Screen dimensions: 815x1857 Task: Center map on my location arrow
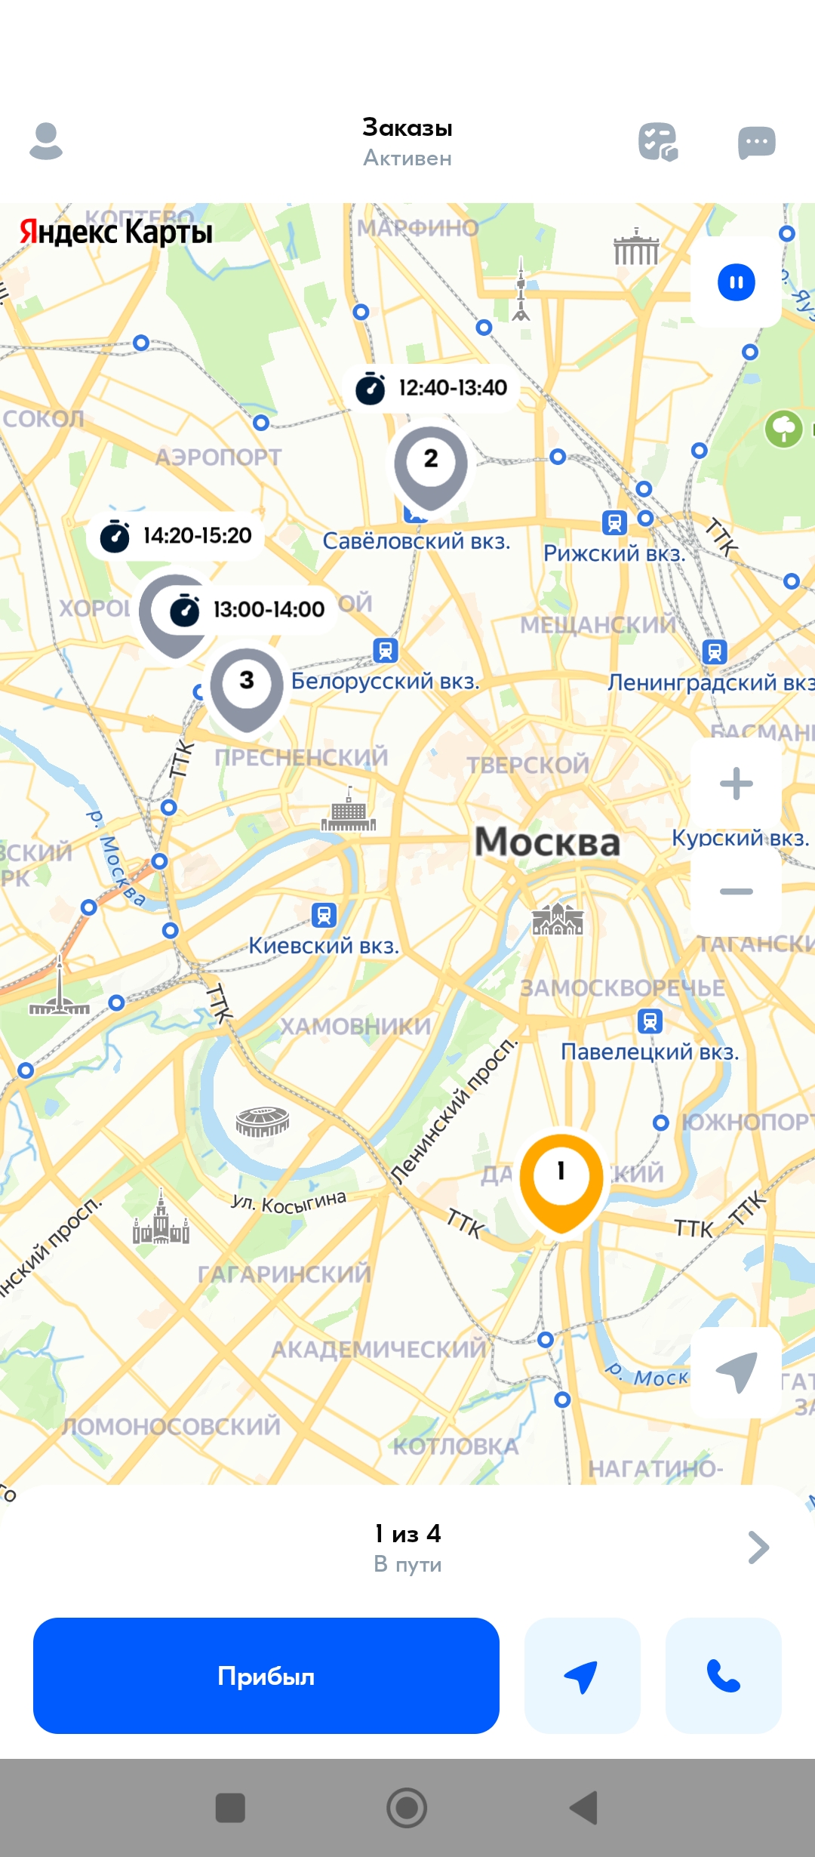[736, 1372]
